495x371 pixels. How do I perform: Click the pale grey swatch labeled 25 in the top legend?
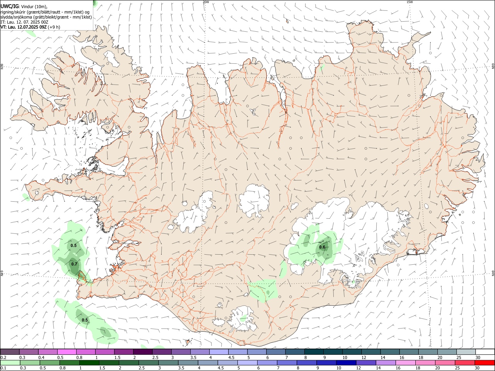pyautogui.click(x=466, y=352)
